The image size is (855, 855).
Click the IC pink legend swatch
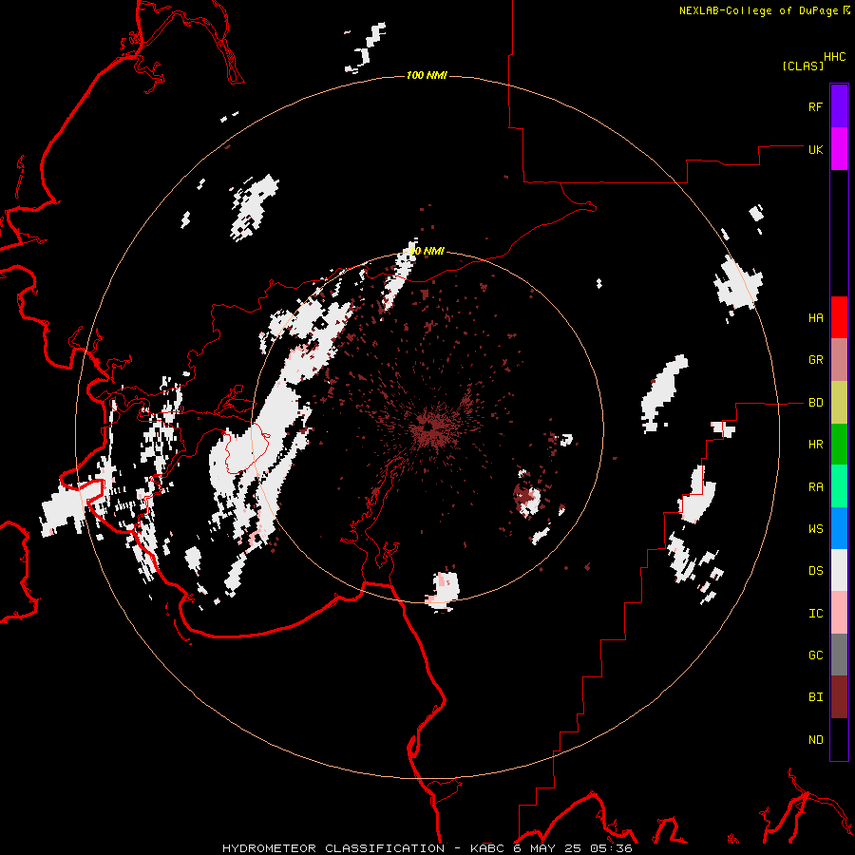[839, 613]
